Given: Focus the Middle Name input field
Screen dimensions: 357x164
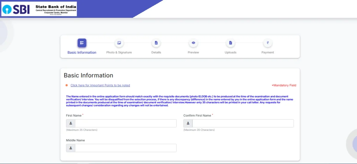Looking at the screenshot, I should (126, 148).
